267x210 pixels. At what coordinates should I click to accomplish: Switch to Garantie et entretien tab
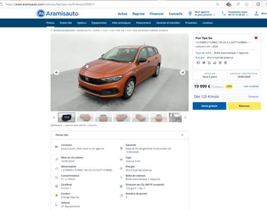click(x=168, y=23)
